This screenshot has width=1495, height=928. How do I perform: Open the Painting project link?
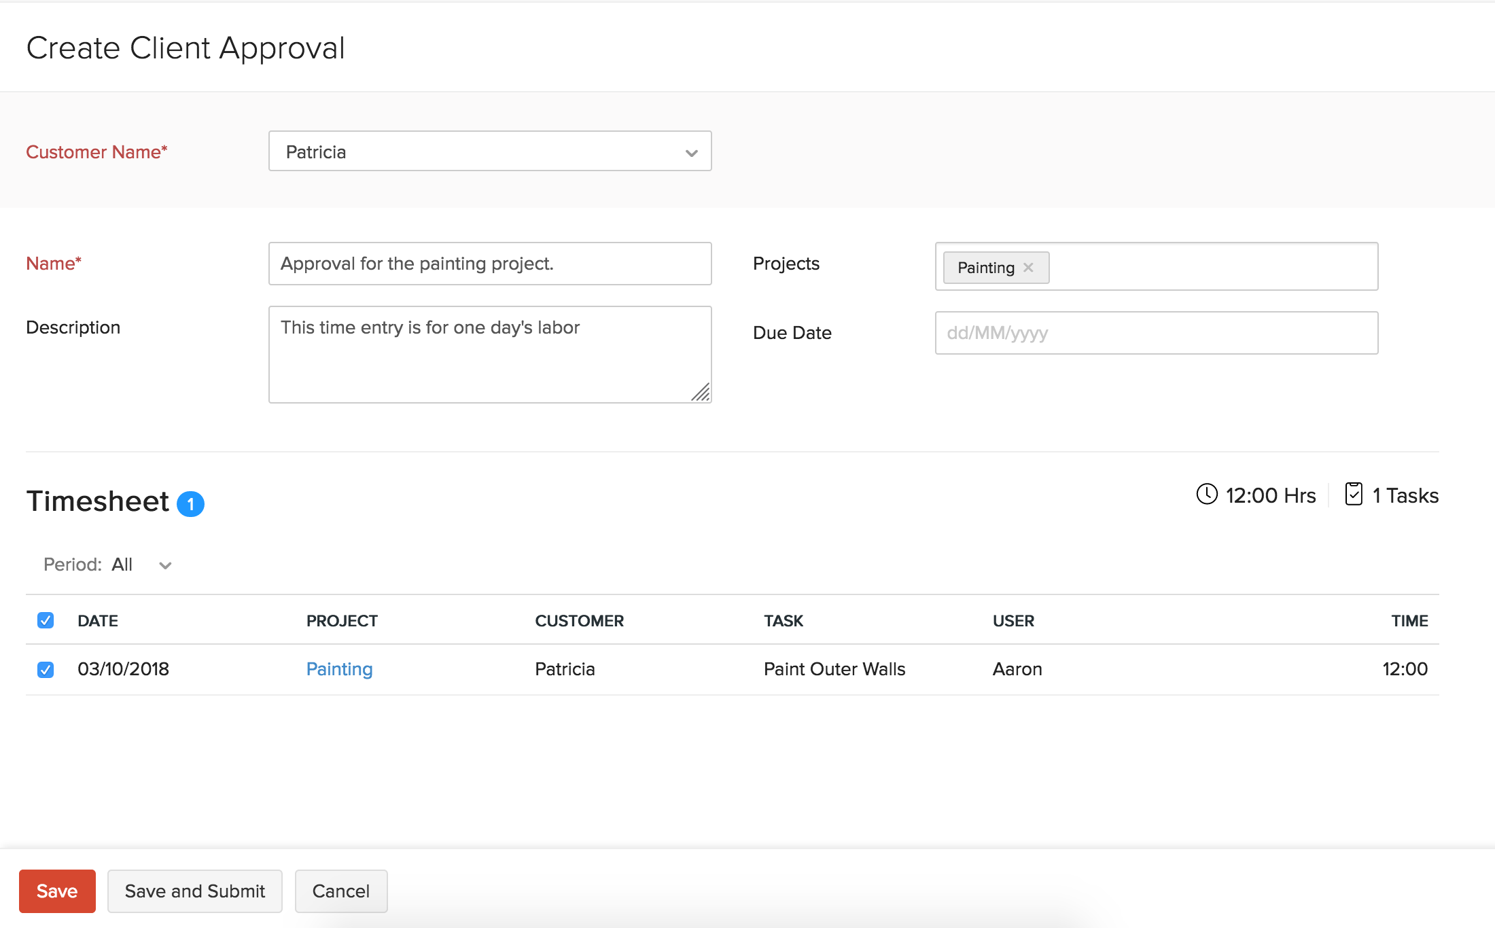pyautogui.click(x=339, y=668)
